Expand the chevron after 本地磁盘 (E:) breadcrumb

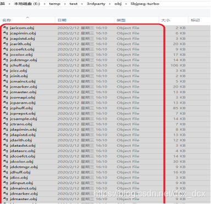(45, 4)
